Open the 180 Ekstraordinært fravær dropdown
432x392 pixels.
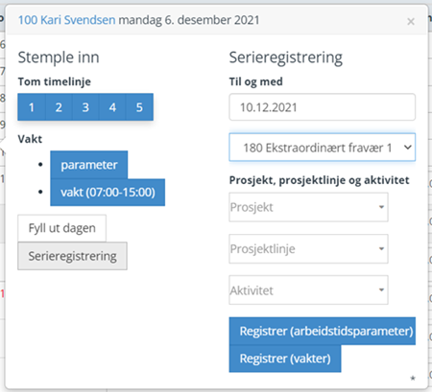(x=323, y=148)
